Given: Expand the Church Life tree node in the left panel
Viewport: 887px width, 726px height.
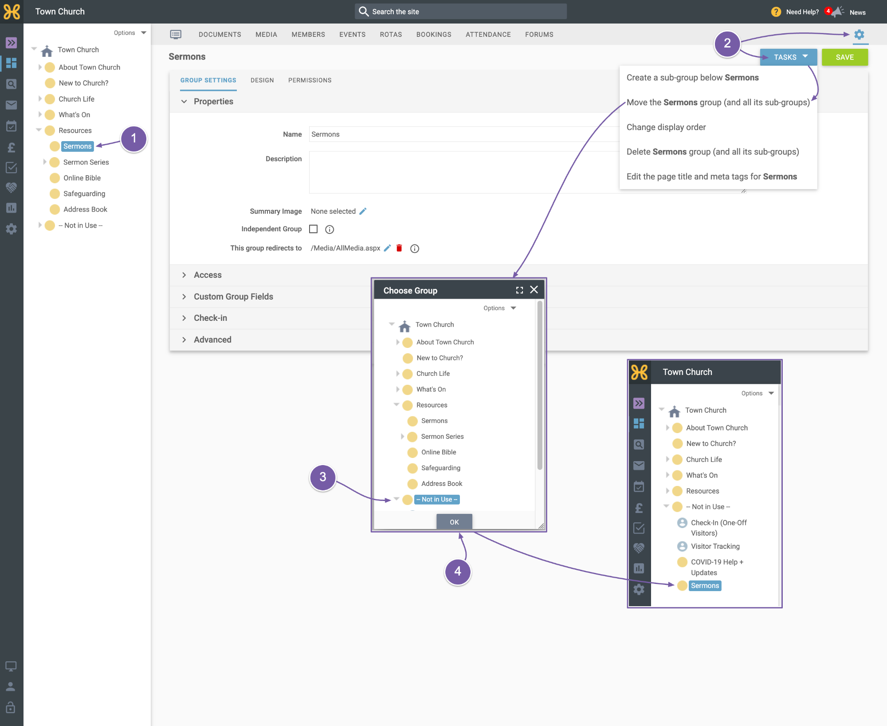Looking at the screenshot, I should (40, 99).
